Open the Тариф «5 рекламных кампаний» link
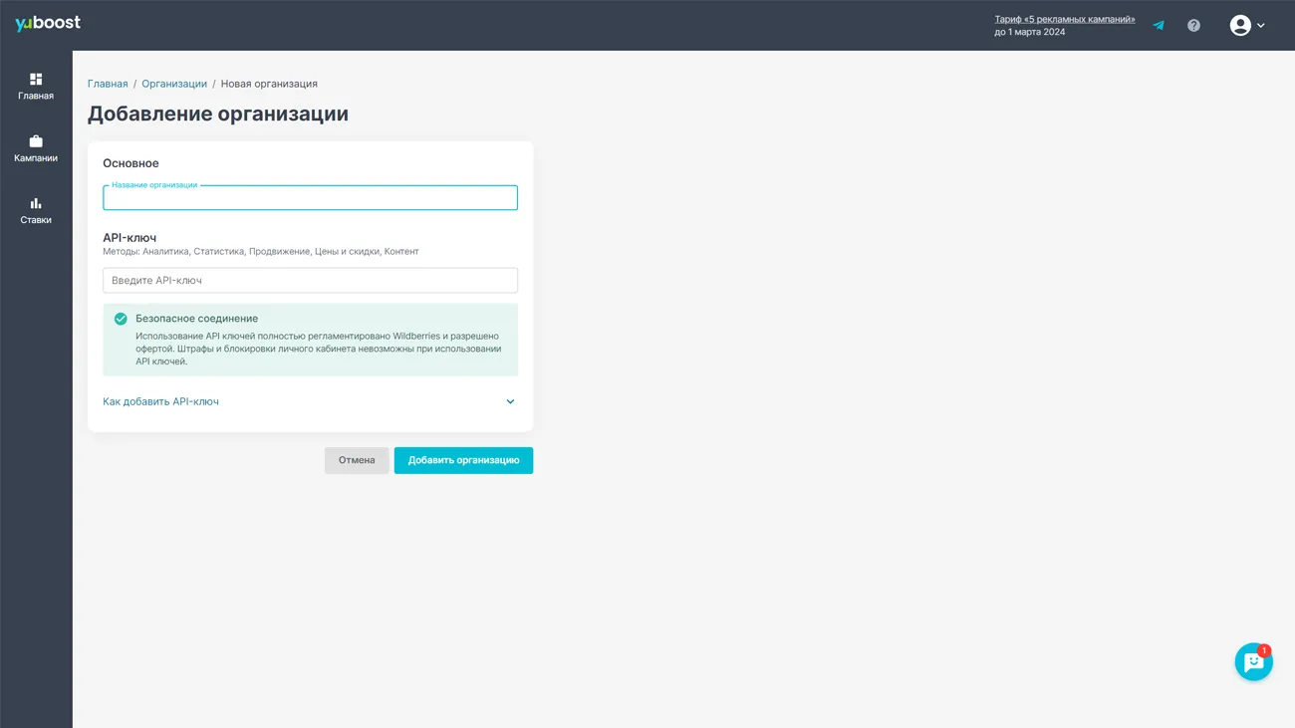1295x728 pixels. (x=1064, y=19)
